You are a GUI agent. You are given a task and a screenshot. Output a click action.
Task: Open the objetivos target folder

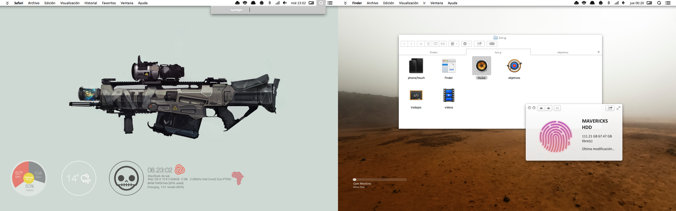point(514,66)
